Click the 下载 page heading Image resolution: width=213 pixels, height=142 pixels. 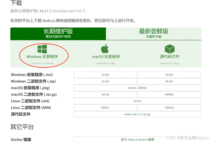[16, 3]
